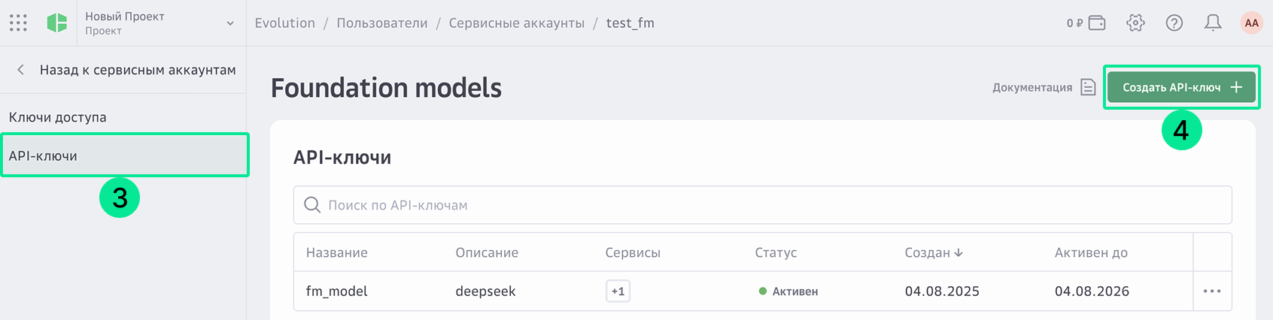Open the three-dot menu for fm_model
This screenshot has width=1273, height=320.
pyautogui.click(x=1212, y=291)
